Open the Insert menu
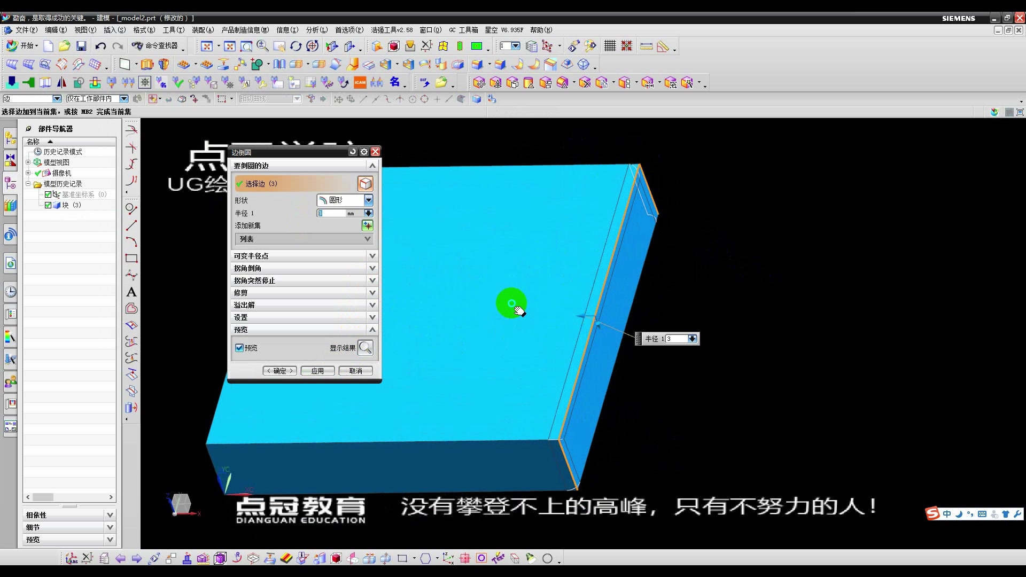The height and width of the screenshot is (577, 1026). tap(114, 30)
